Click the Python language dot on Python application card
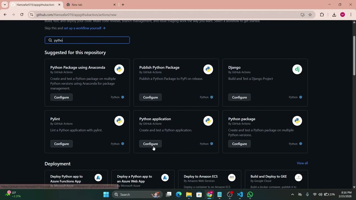356x200 pixels. click(212, 144)
